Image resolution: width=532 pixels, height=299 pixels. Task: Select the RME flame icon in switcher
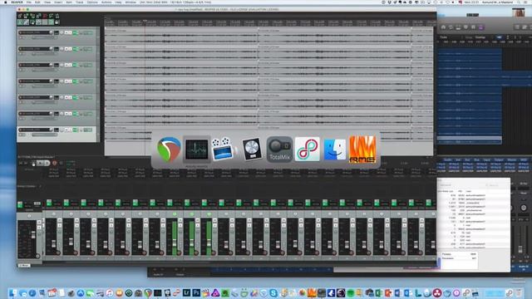pos(362,149)
